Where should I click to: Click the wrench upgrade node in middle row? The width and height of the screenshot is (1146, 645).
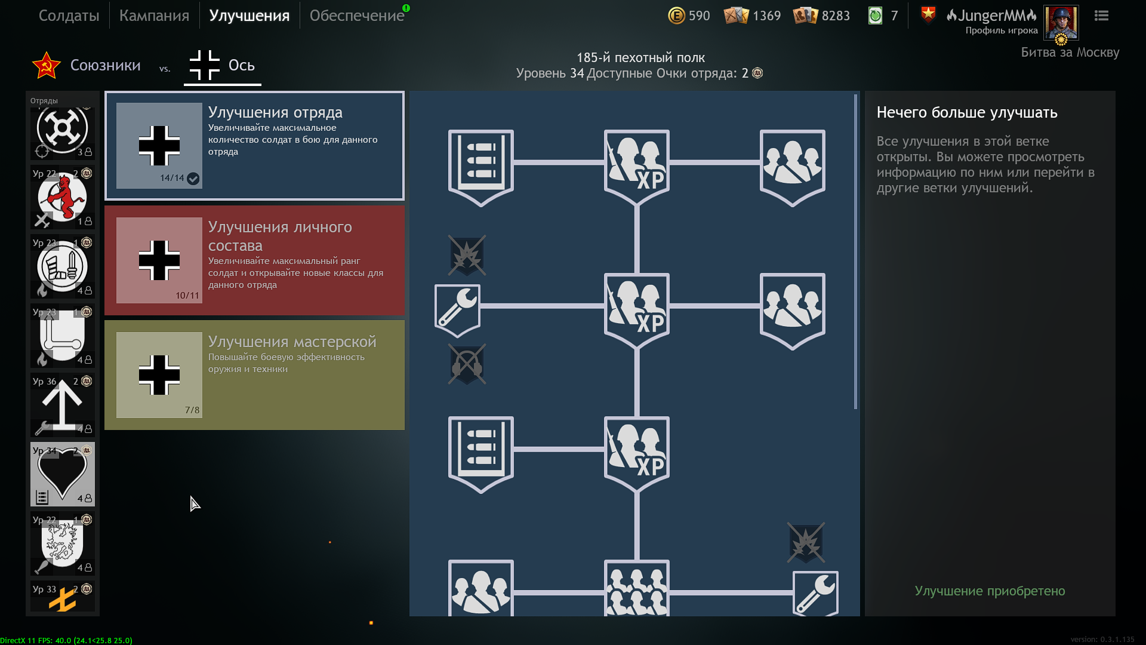(457, 308)
